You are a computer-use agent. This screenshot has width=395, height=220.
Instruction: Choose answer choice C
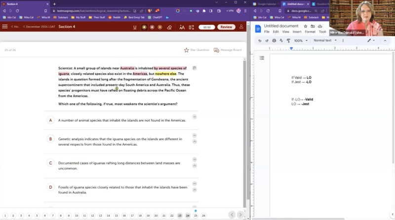[50, 163]
